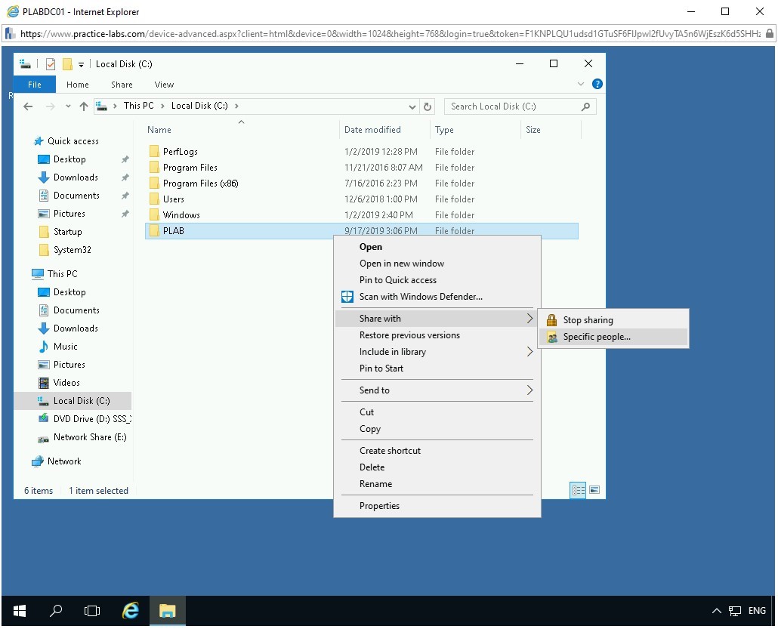Select Quick access in navigation pane
The image size is (778, 629).
73,141
